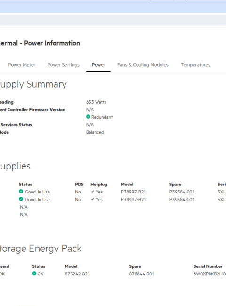Click the Model column header in supplies table

(127, 185)
